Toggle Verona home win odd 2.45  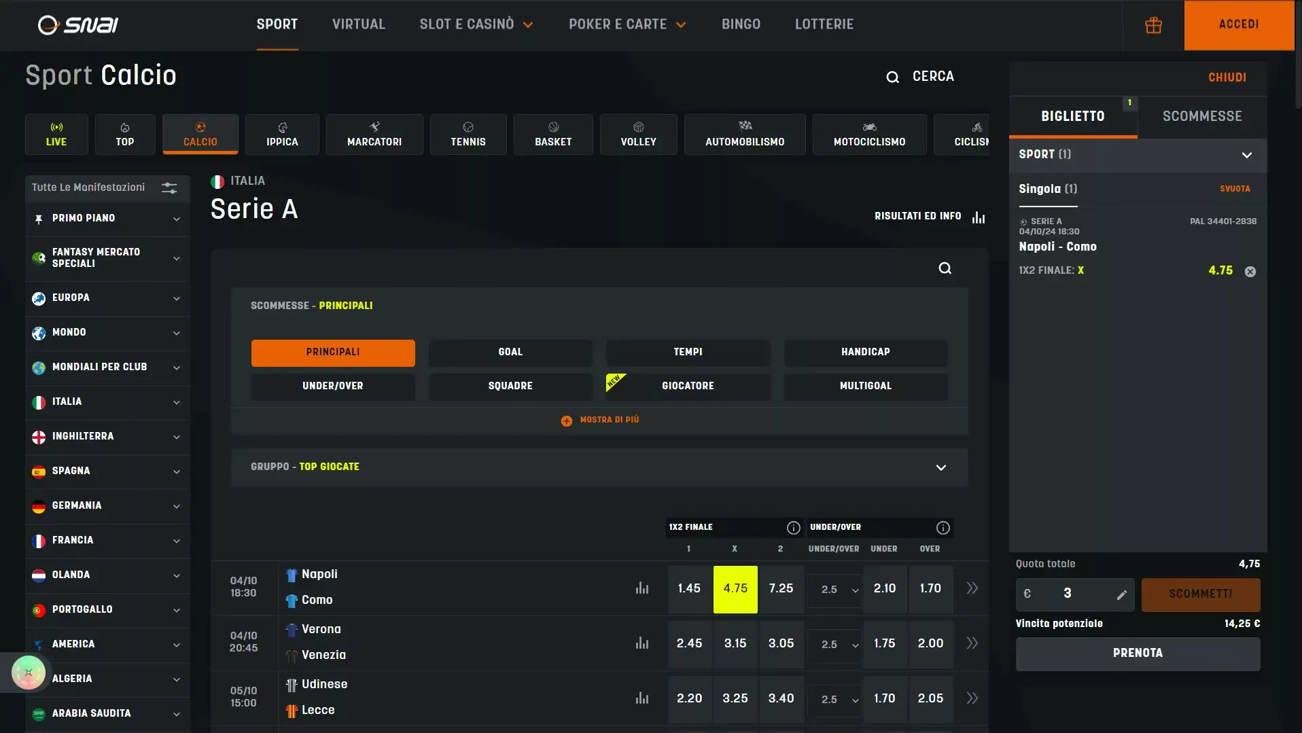(689, 643)
